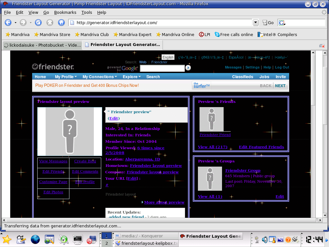Close the current tab with tab close icon
This screenshot has height=247, width=329.
pyautogui.click(x=322, y=46)
